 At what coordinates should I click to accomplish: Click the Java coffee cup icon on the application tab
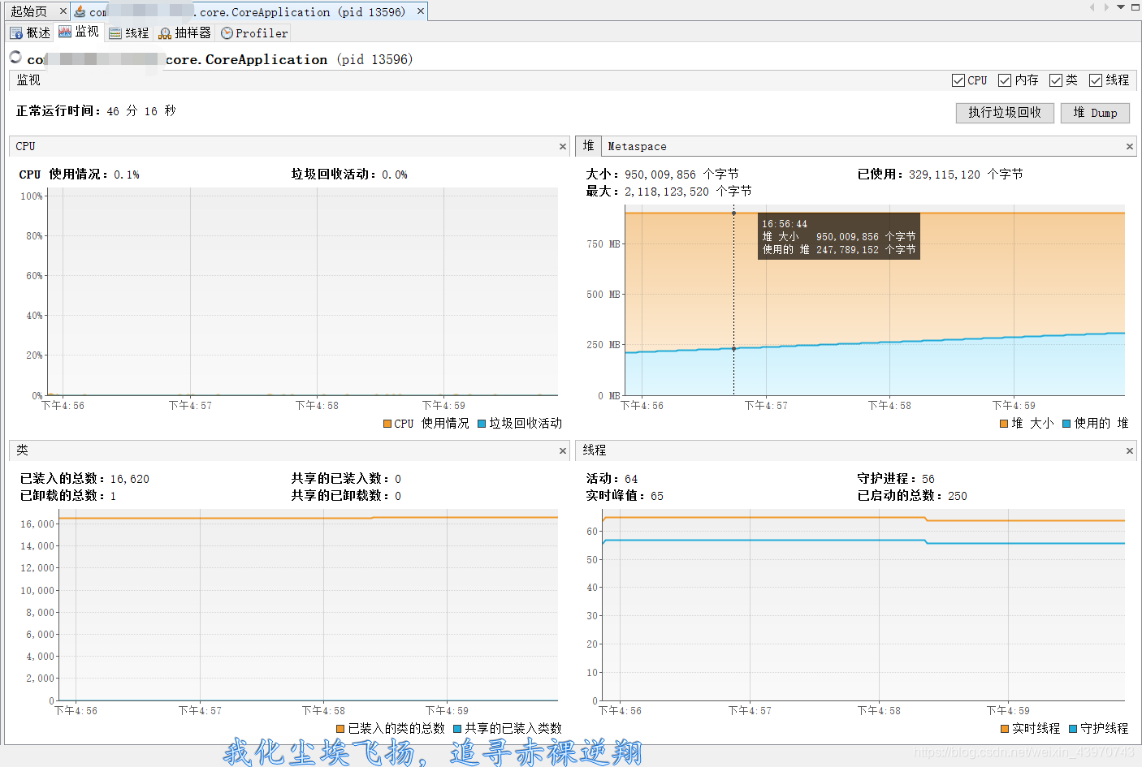click(80, 11)
